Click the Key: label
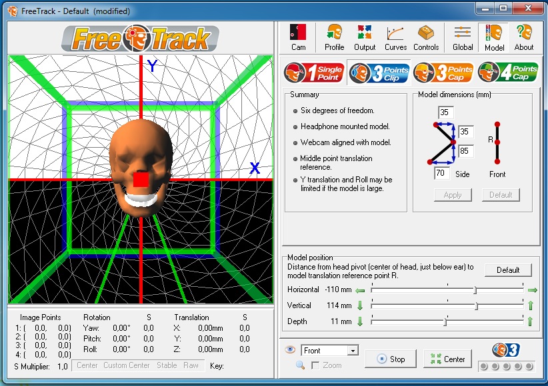Screen dimensions: 548x386 point(217,366)
